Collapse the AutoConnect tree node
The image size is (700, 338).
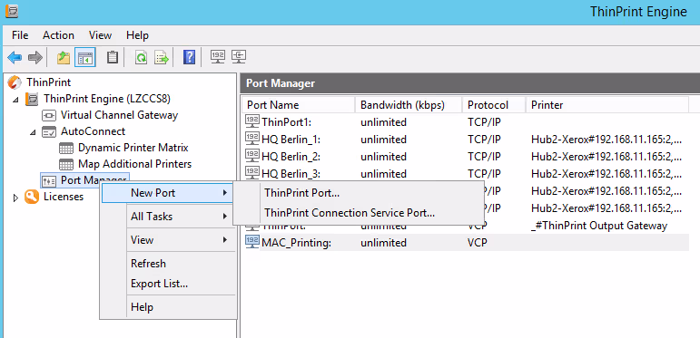(33, 132)
